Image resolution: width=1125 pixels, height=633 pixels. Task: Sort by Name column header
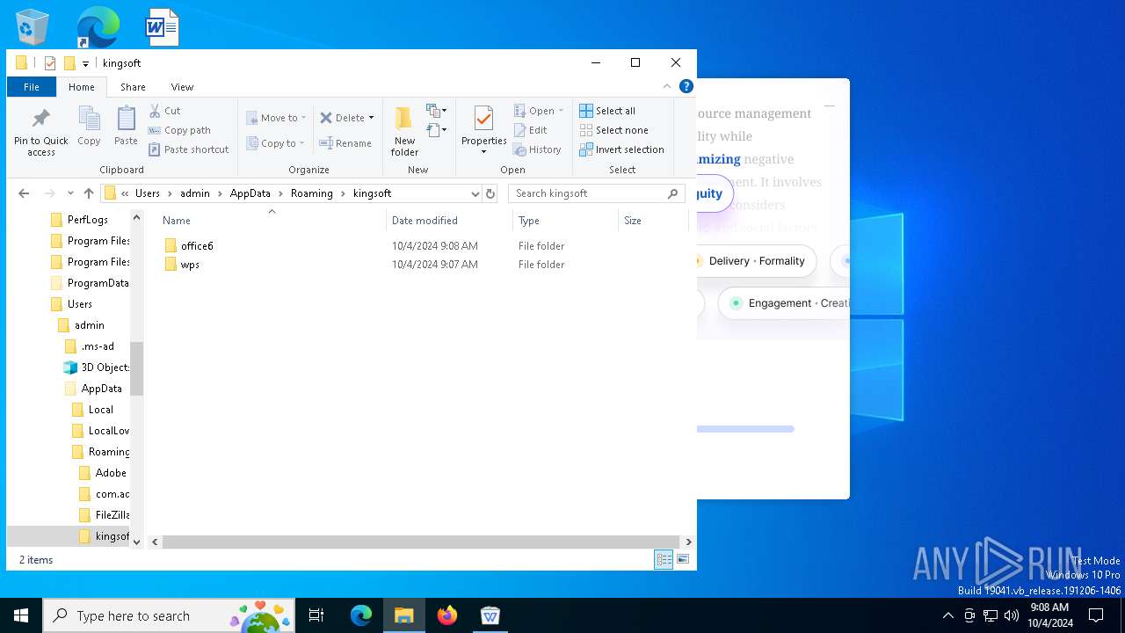tap(272, 221)
